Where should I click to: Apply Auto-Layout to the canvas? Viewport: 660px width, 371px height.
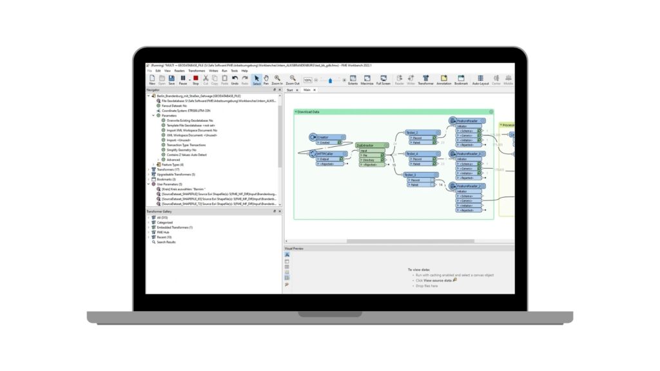[x=480, y=79]
